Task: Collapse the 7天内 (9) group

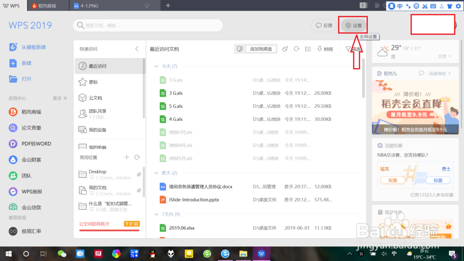Action: tap(156, 214)
